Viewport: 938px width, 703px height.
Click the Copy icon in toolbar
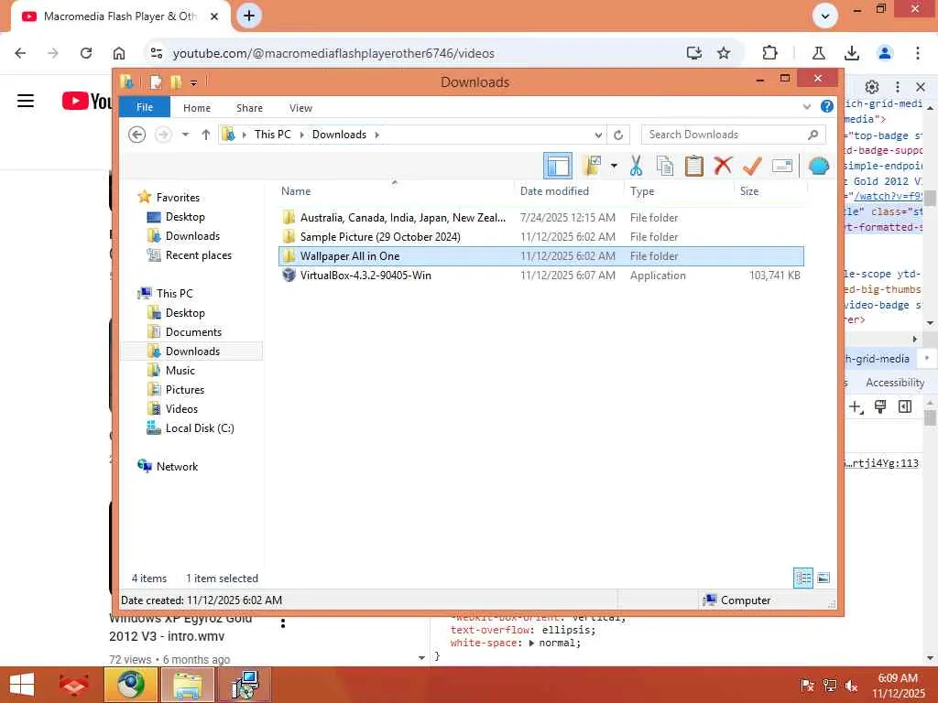pyautogui.click(x=665, y=166)
